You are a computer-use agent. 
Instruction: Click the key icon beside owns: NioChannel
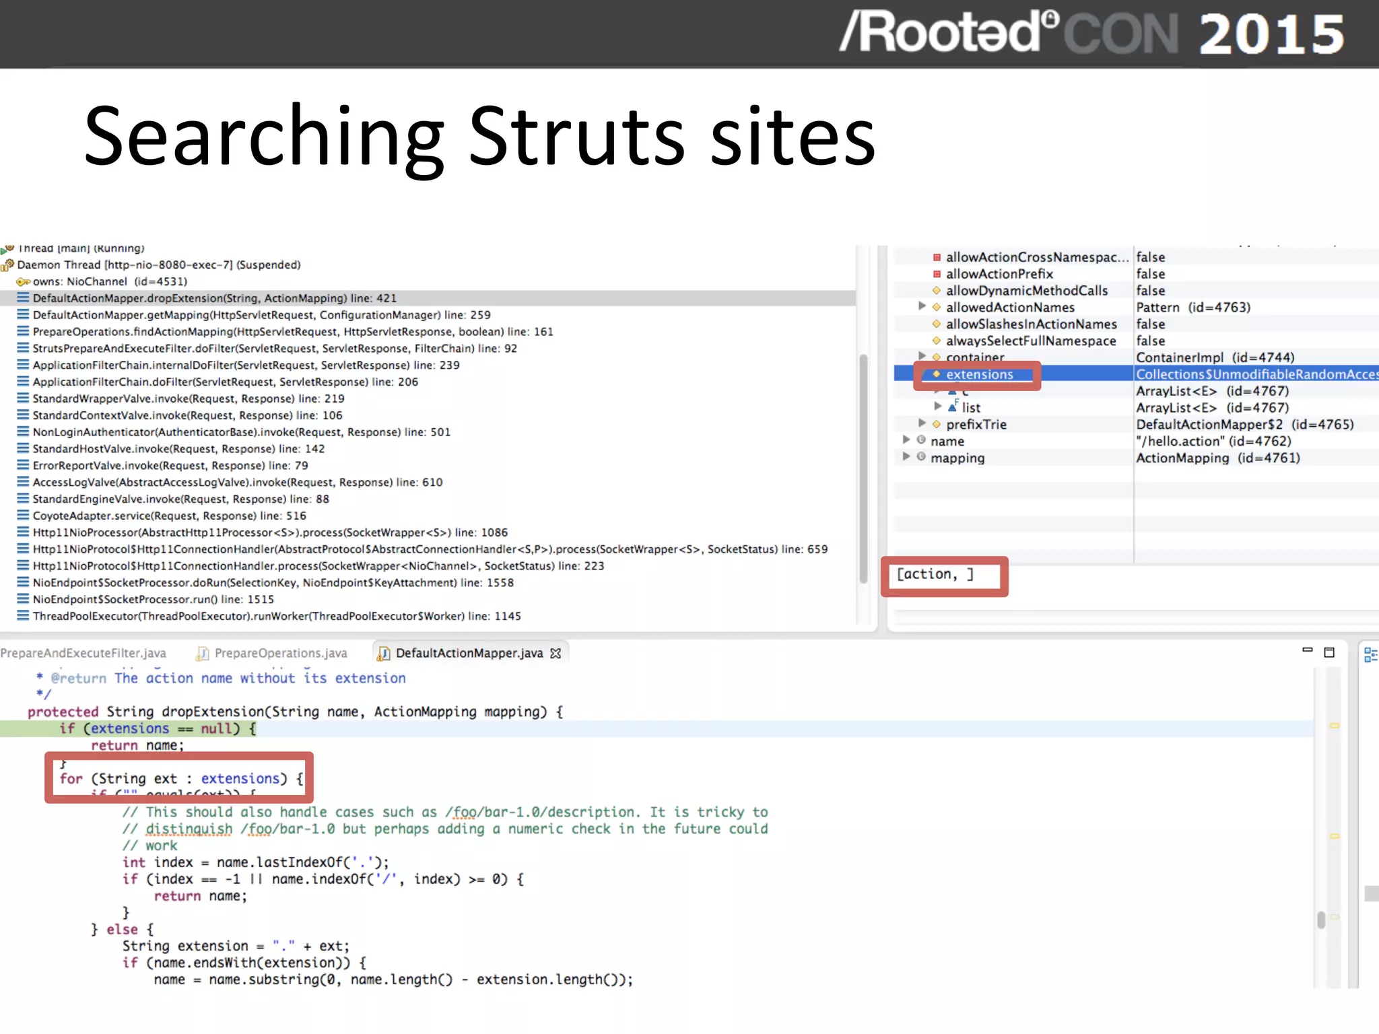click(x=23, y=281)
